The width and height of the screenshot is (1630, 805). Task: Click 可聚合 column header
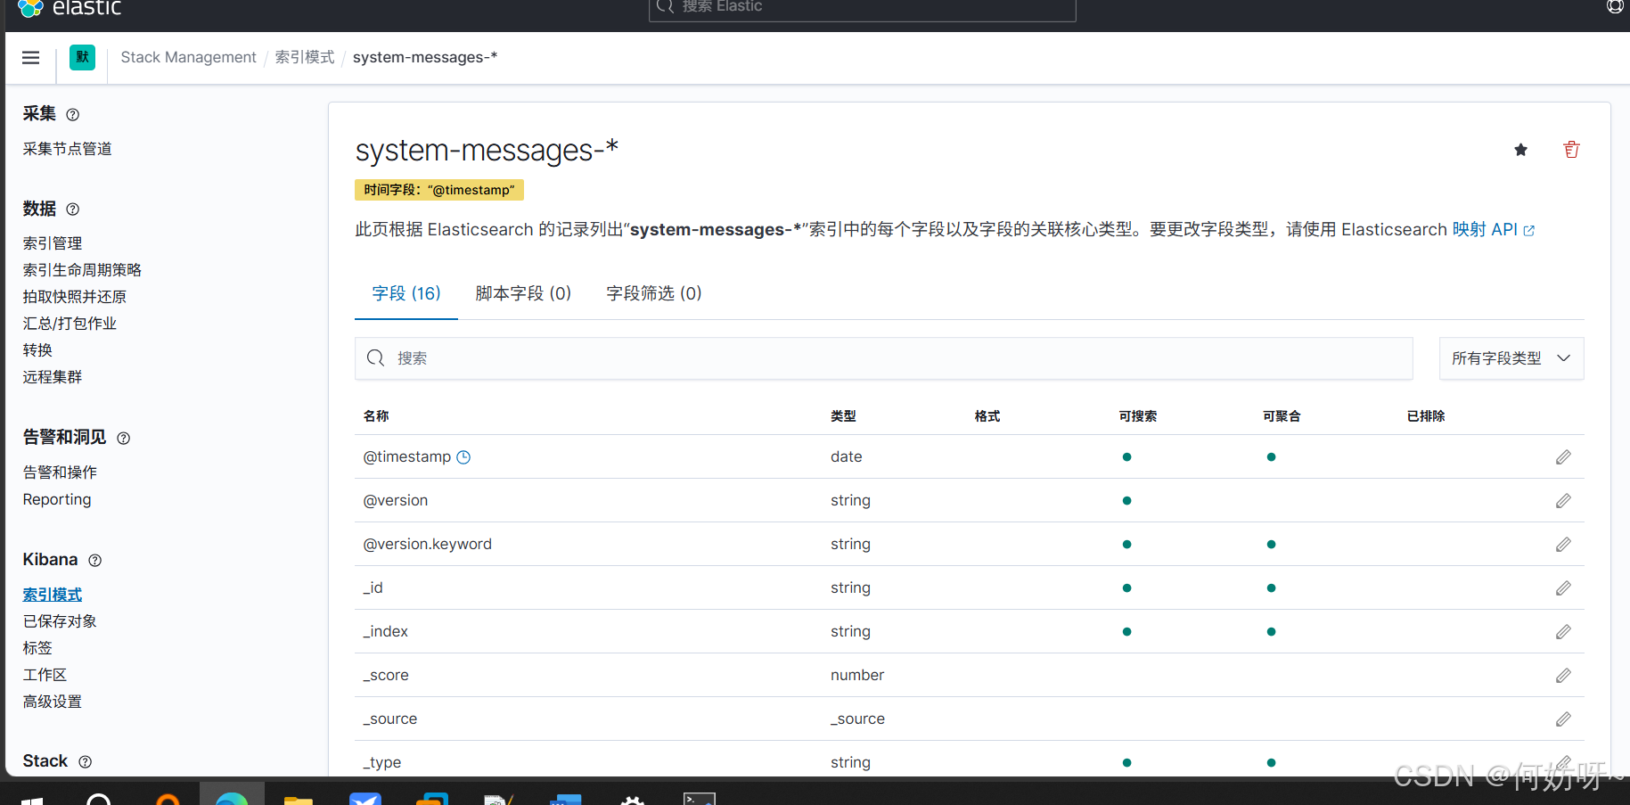pos(1282,416)
